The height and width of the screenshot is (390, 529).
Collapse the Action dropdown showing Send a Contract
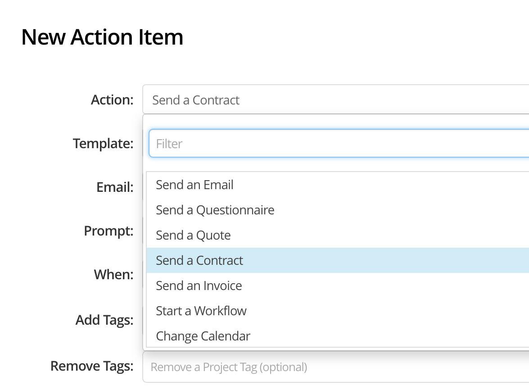[335, 100]
